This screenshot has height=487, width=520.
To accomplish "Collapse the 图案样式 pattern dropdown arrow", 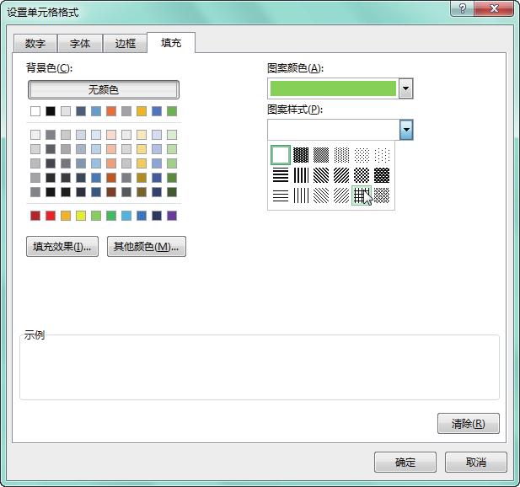I will pos(406,130).
